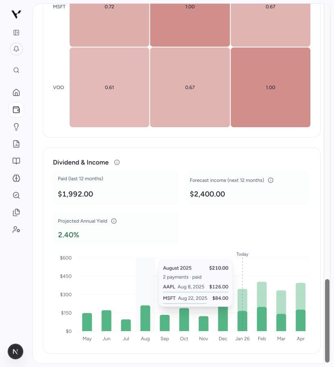This screenshot has width=334, height=367.
Task: Toggle the sidebar panel icon
Action: (16, 33)
